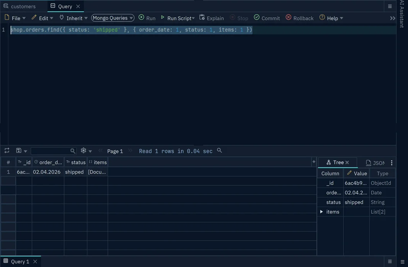Select the 6ac... id cell
Viewport: 408px width, 267px height.
(24, 172)
